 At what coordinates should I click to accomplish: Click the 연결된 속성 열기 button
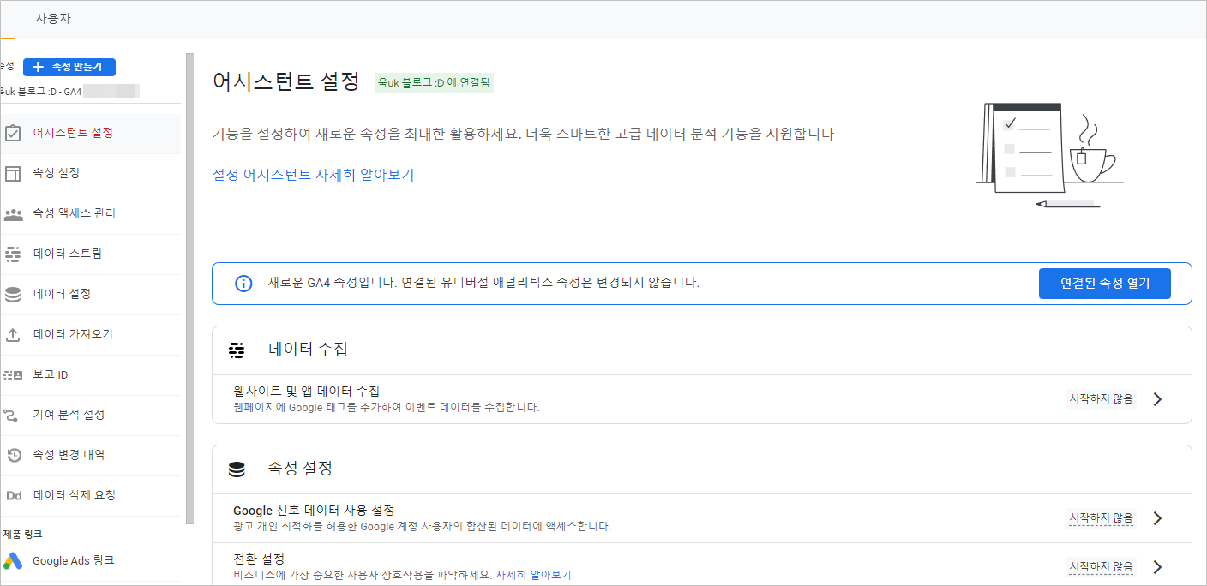click(1104, 283)
